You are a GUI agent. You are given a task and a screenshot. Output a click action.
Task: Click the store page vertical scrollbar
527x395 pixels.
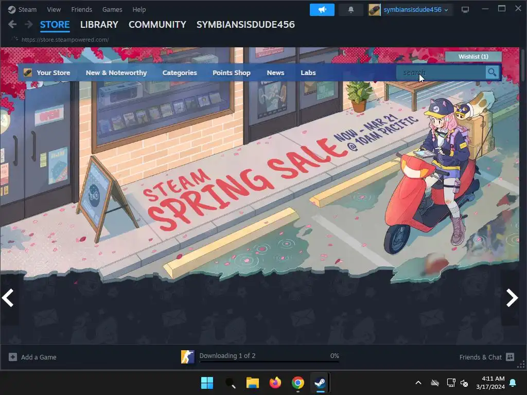pos(523,65)
